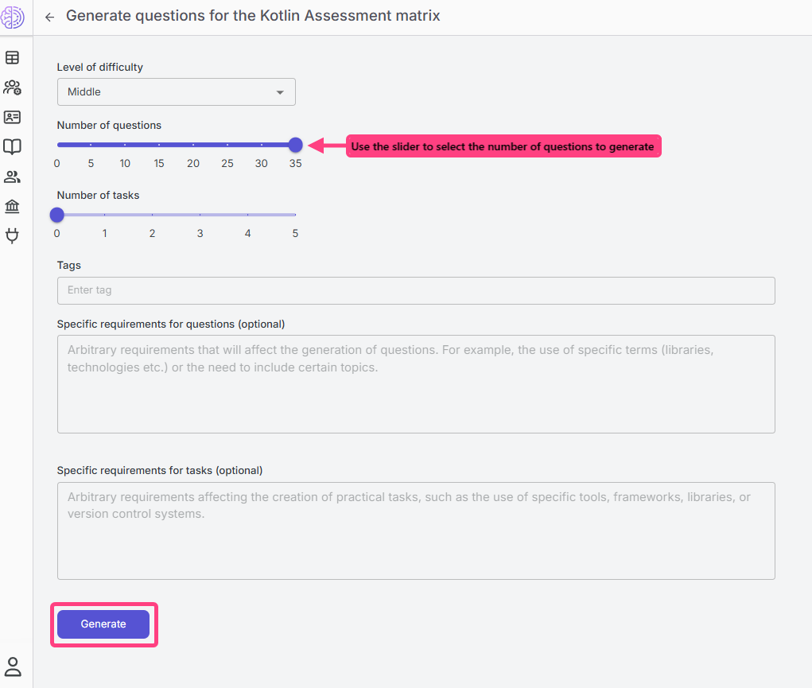Open the open-book sidebar icon

coord(13,147)
